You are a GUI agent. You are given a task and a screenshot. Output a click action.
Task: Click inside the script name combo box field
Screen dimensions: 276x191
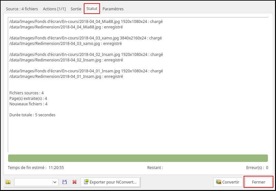tap(33, 182)
